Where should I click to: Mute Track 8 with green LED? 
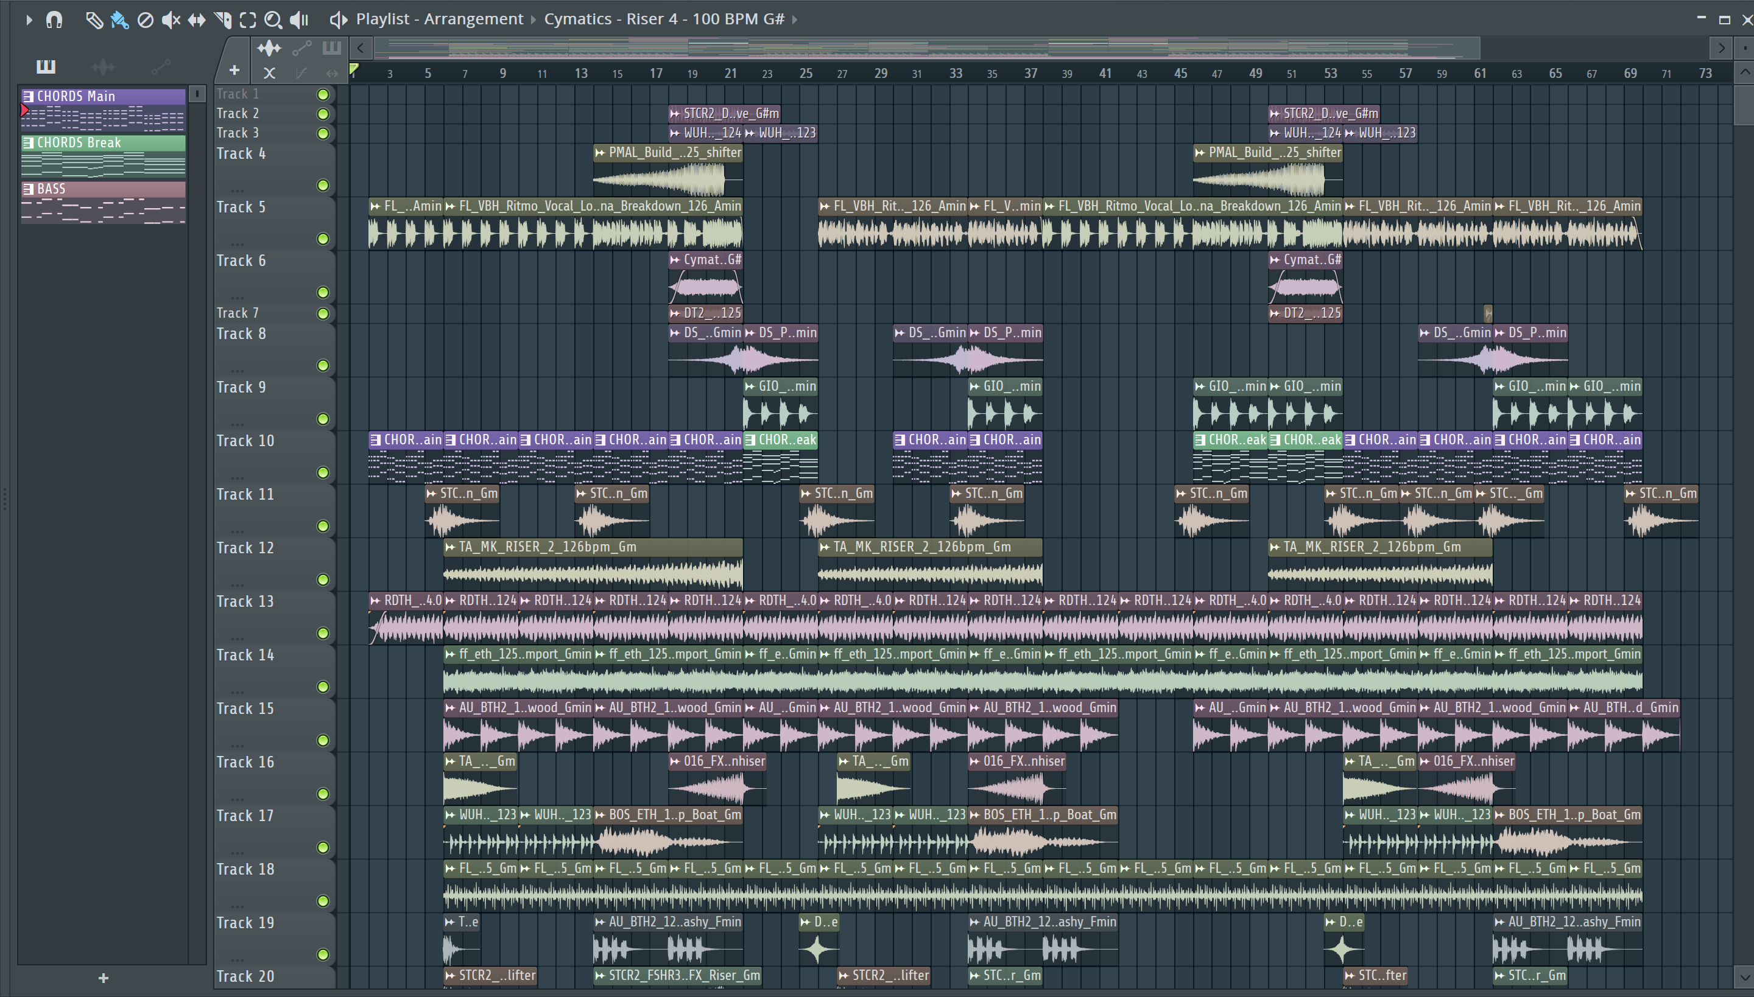tap(323, 366)
